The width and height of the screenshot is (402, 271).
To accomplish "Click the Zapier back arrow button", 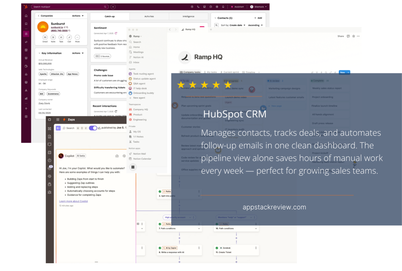I will 58,128.
